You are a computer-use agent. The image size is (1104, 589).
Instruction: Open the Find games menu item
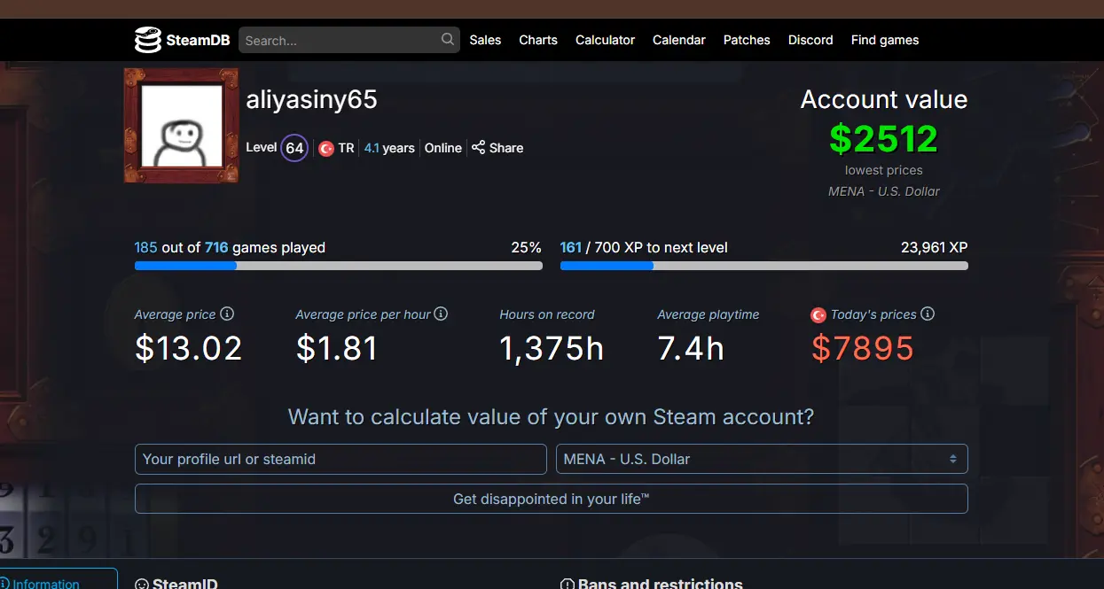coord(885,40)
